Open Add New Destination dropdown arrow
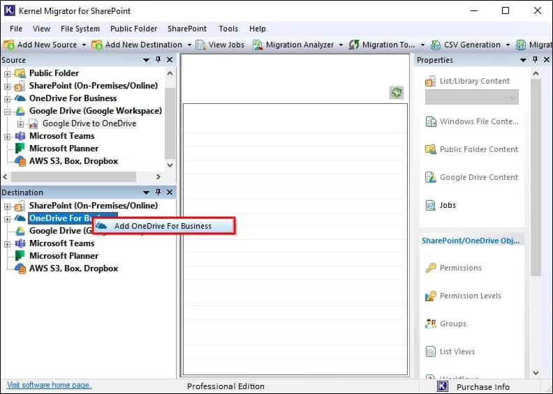The height and width of the screenshot is (394, 553). point(189,45)
